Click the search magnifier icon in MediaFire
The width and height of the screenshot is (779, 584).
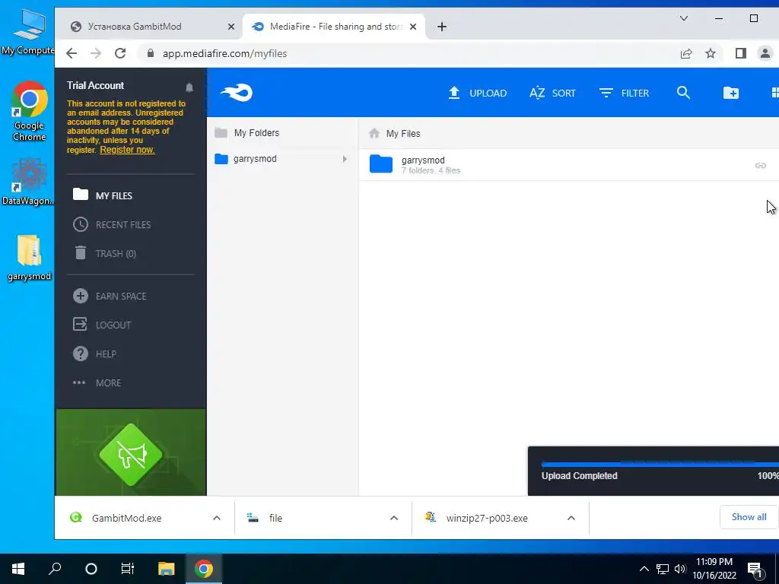coord(683,92)
